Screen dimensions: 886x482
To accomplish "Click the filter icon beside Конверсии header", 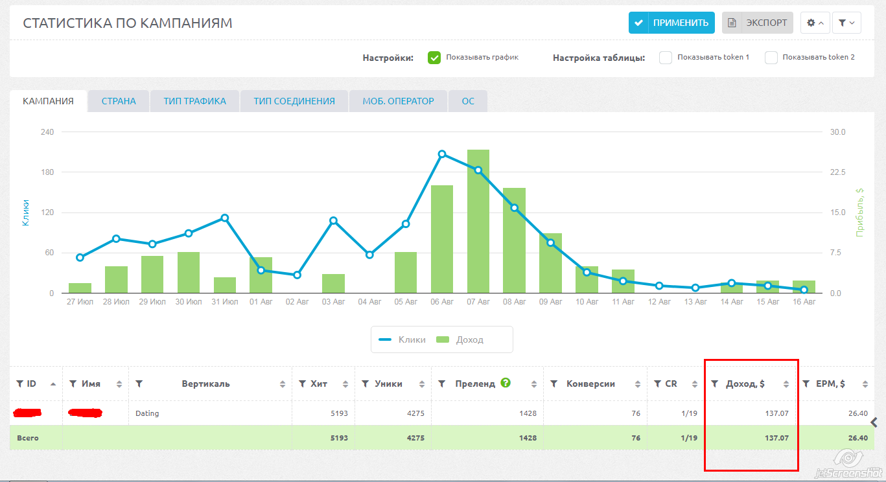I will coord(554,384).
